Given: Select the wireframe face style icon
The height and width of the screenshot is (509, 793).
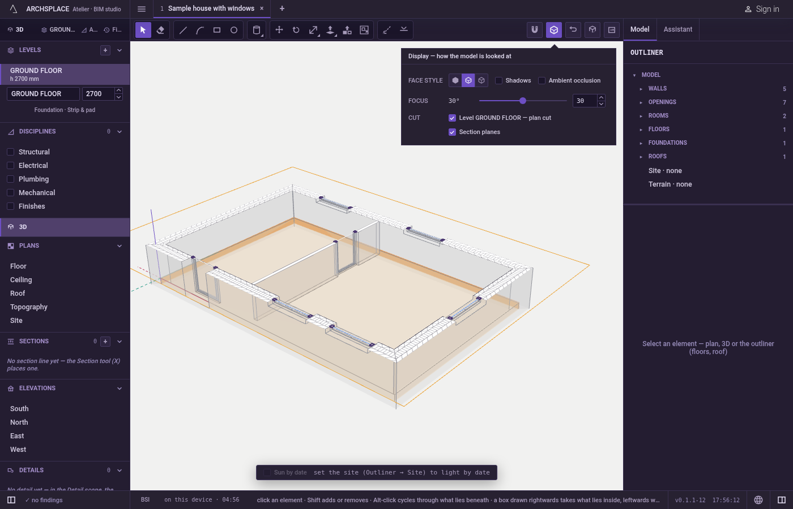Looking at the screenshot, I should (x=481, y=80).
